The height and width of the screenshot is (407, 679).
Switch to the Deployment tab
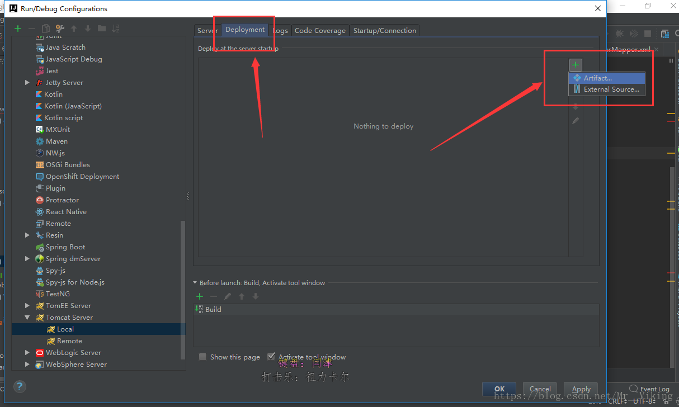[245, 30]
